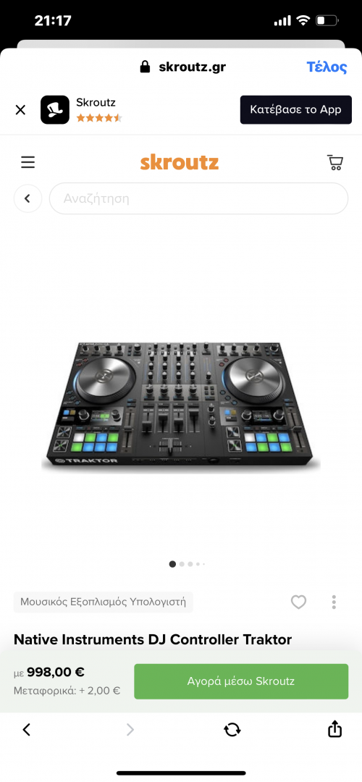
Task: Tap Τέλος to close the browser
Action: pos(327,67)
